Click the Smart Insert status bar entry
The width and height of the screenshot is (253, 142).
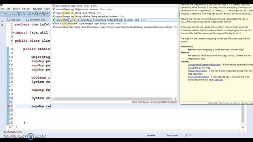tap(172, 136)
